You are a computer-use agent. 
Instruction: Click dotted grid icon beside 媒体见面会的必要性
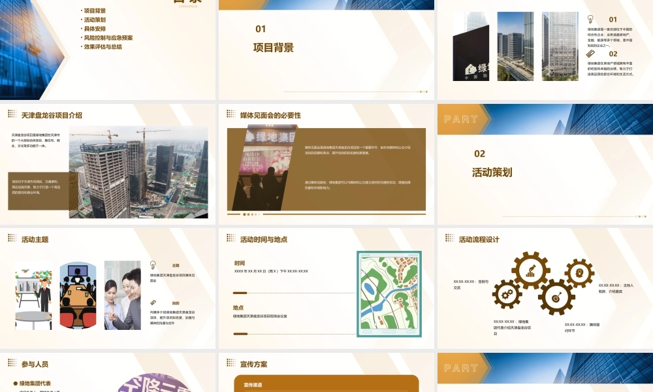pyautogui.click(x=231, y=114)
